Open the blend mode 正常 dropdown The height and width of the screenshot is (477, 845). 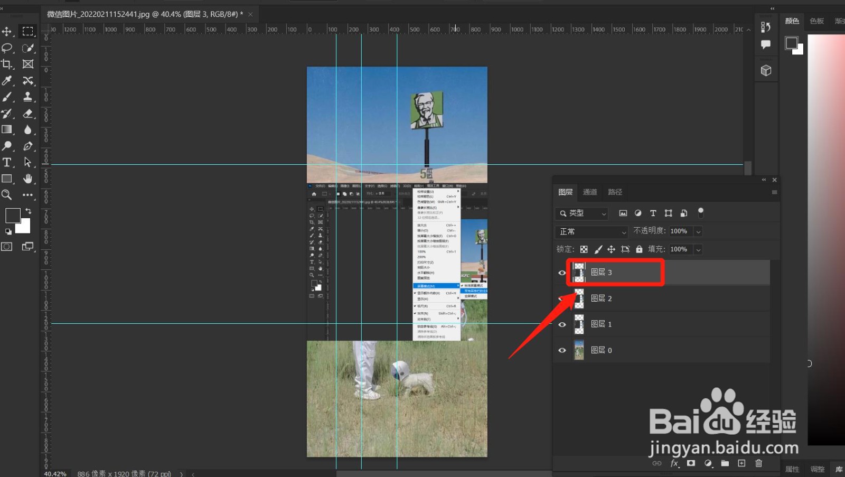[x=591, y=232]
